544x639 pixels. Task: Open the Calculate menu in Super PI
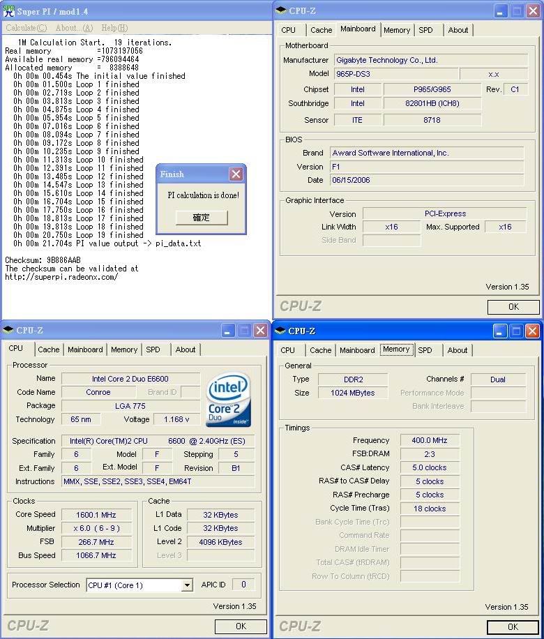pos(27,28)
